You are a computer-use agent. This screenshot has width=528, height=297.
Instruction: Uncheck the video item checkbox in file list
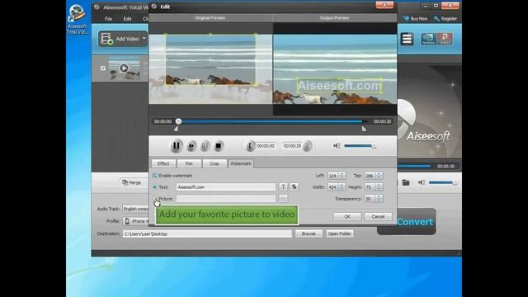(x=103, y=68)
